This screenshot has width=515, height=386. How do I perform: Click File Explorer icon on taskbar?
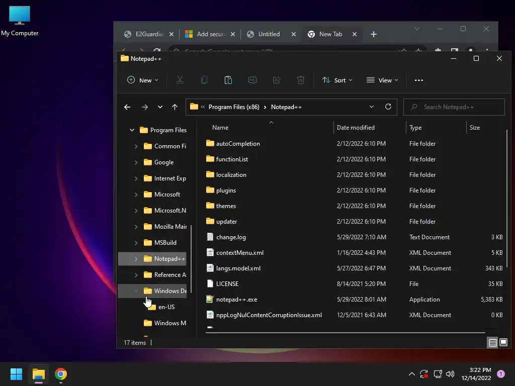pyautogui.click(x=38, y=374)
